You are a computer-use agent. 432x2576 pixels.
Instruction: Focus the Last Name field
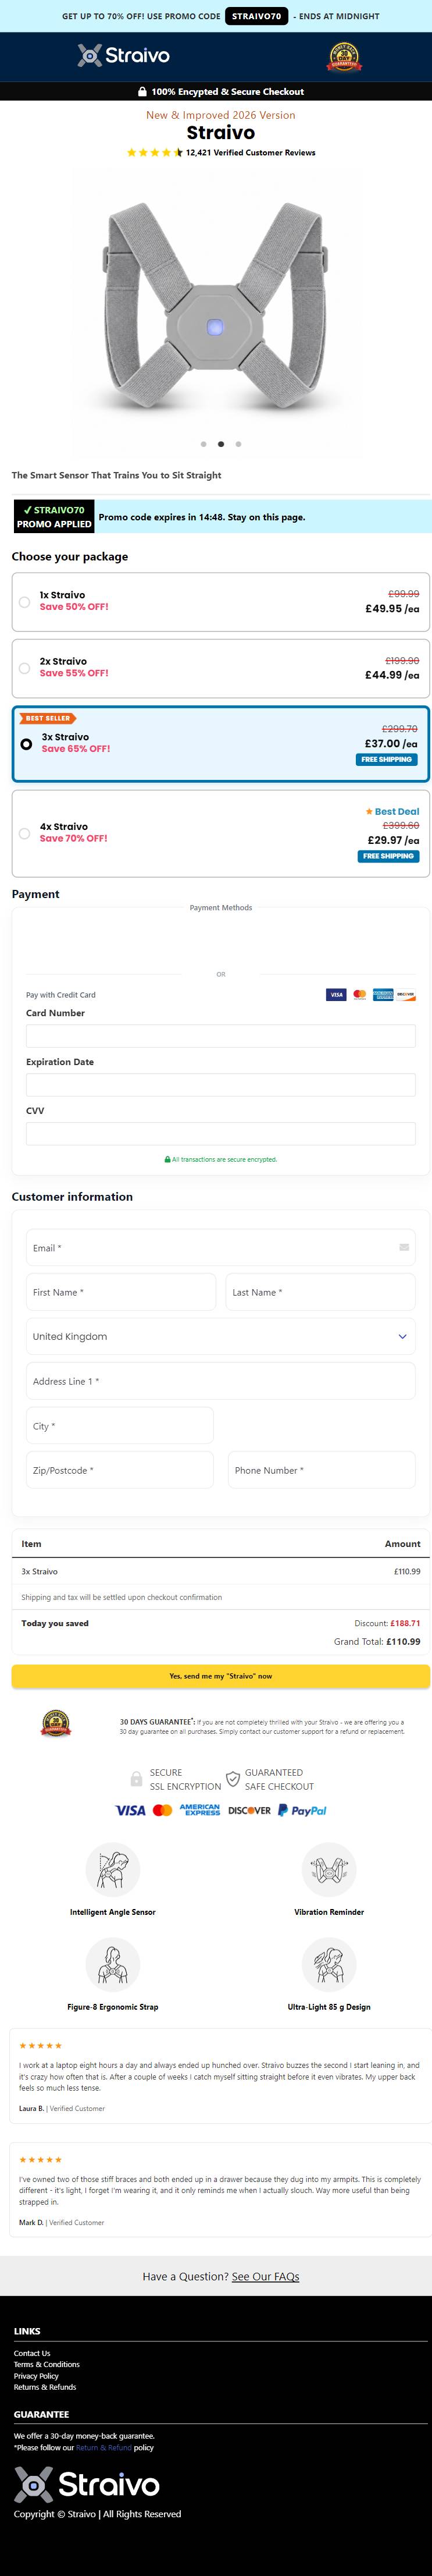(320, 1292)
